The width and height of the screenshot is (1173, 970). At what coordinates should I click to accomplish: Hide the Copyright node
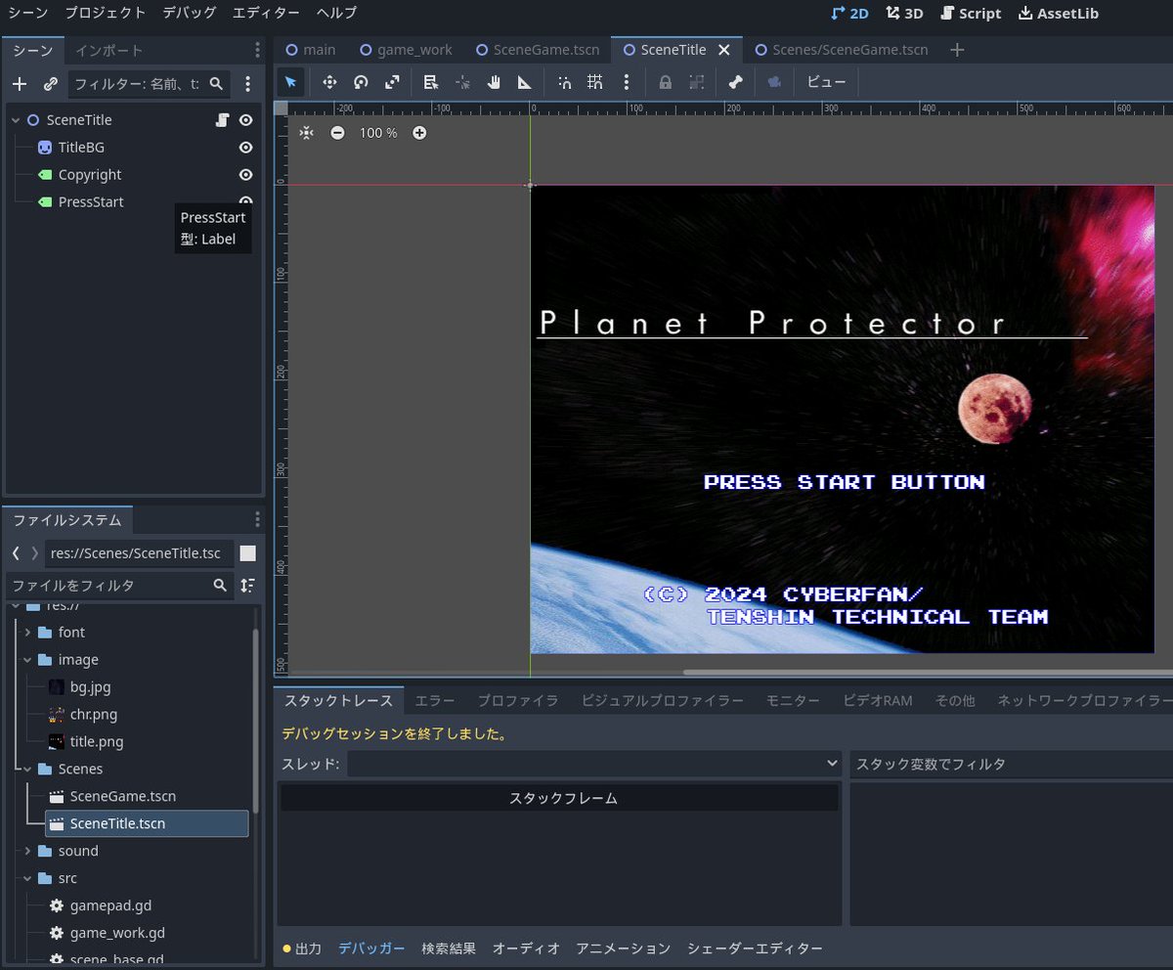point(246,174)
